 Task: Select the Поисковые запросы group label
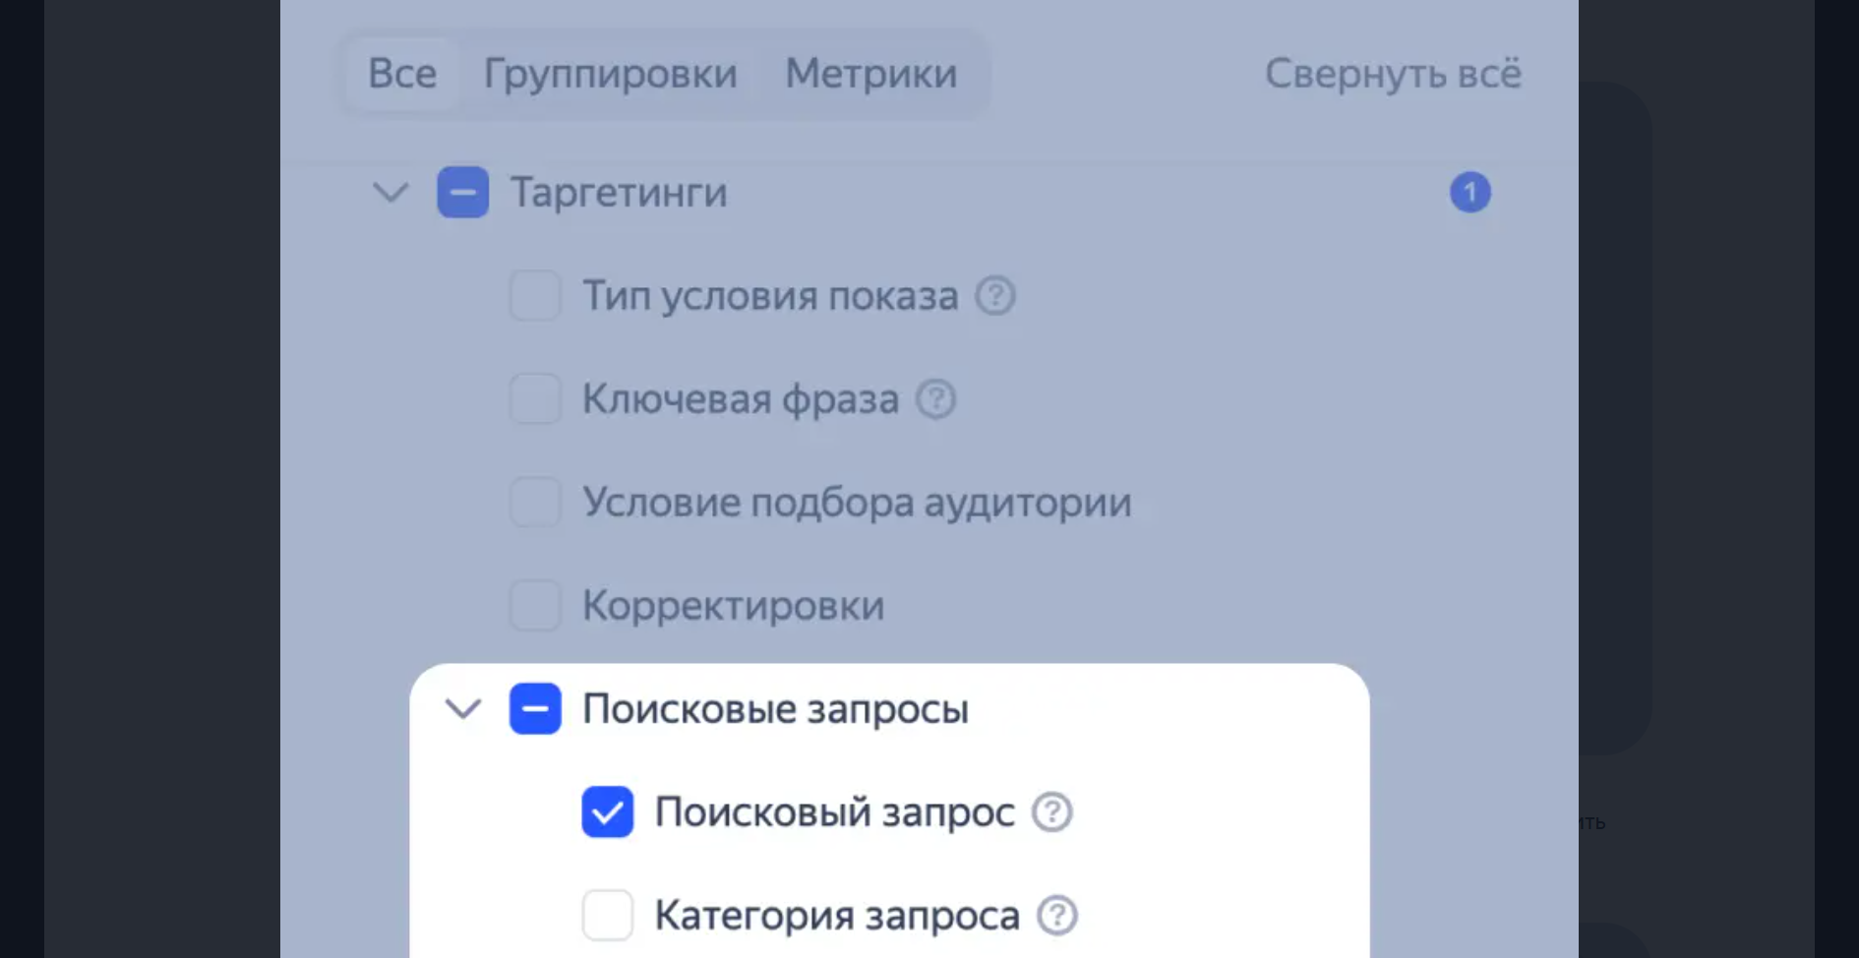[776, 708]
